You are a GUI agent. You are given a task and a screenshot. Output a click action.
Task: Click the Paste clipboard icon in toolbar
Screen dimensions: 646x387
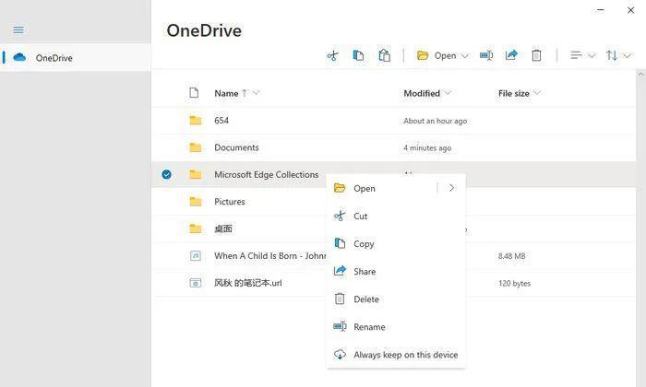[x=385, y=55]
